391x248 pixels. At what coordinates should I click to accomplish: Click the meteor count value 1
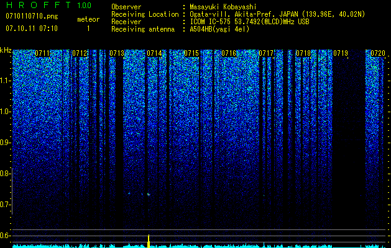tap(88, 29)
